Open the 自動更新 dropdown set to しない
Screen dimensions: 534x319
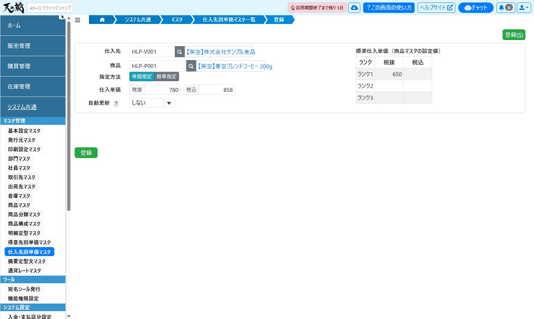pyautogui.click(x=152, y=103)
